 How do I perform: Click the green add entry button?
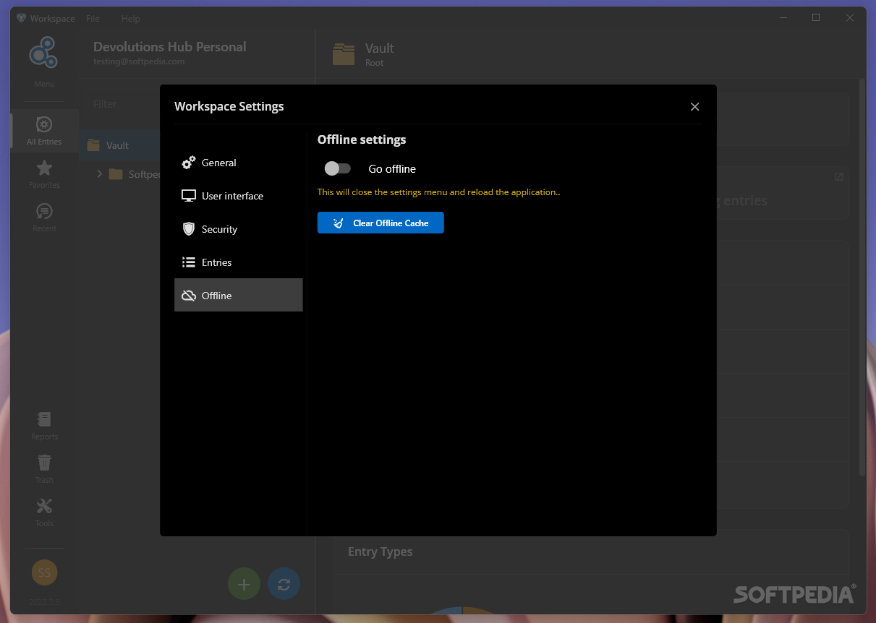244,585
